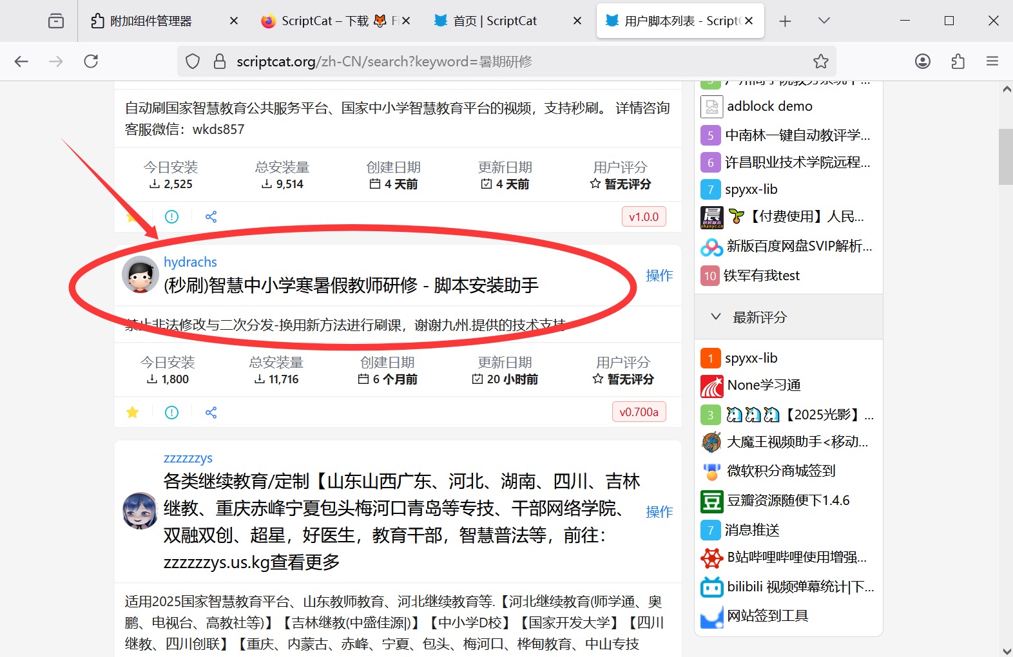Open the extensions puzzle icon
The image size is (1013, 657).
click(958, 61)
